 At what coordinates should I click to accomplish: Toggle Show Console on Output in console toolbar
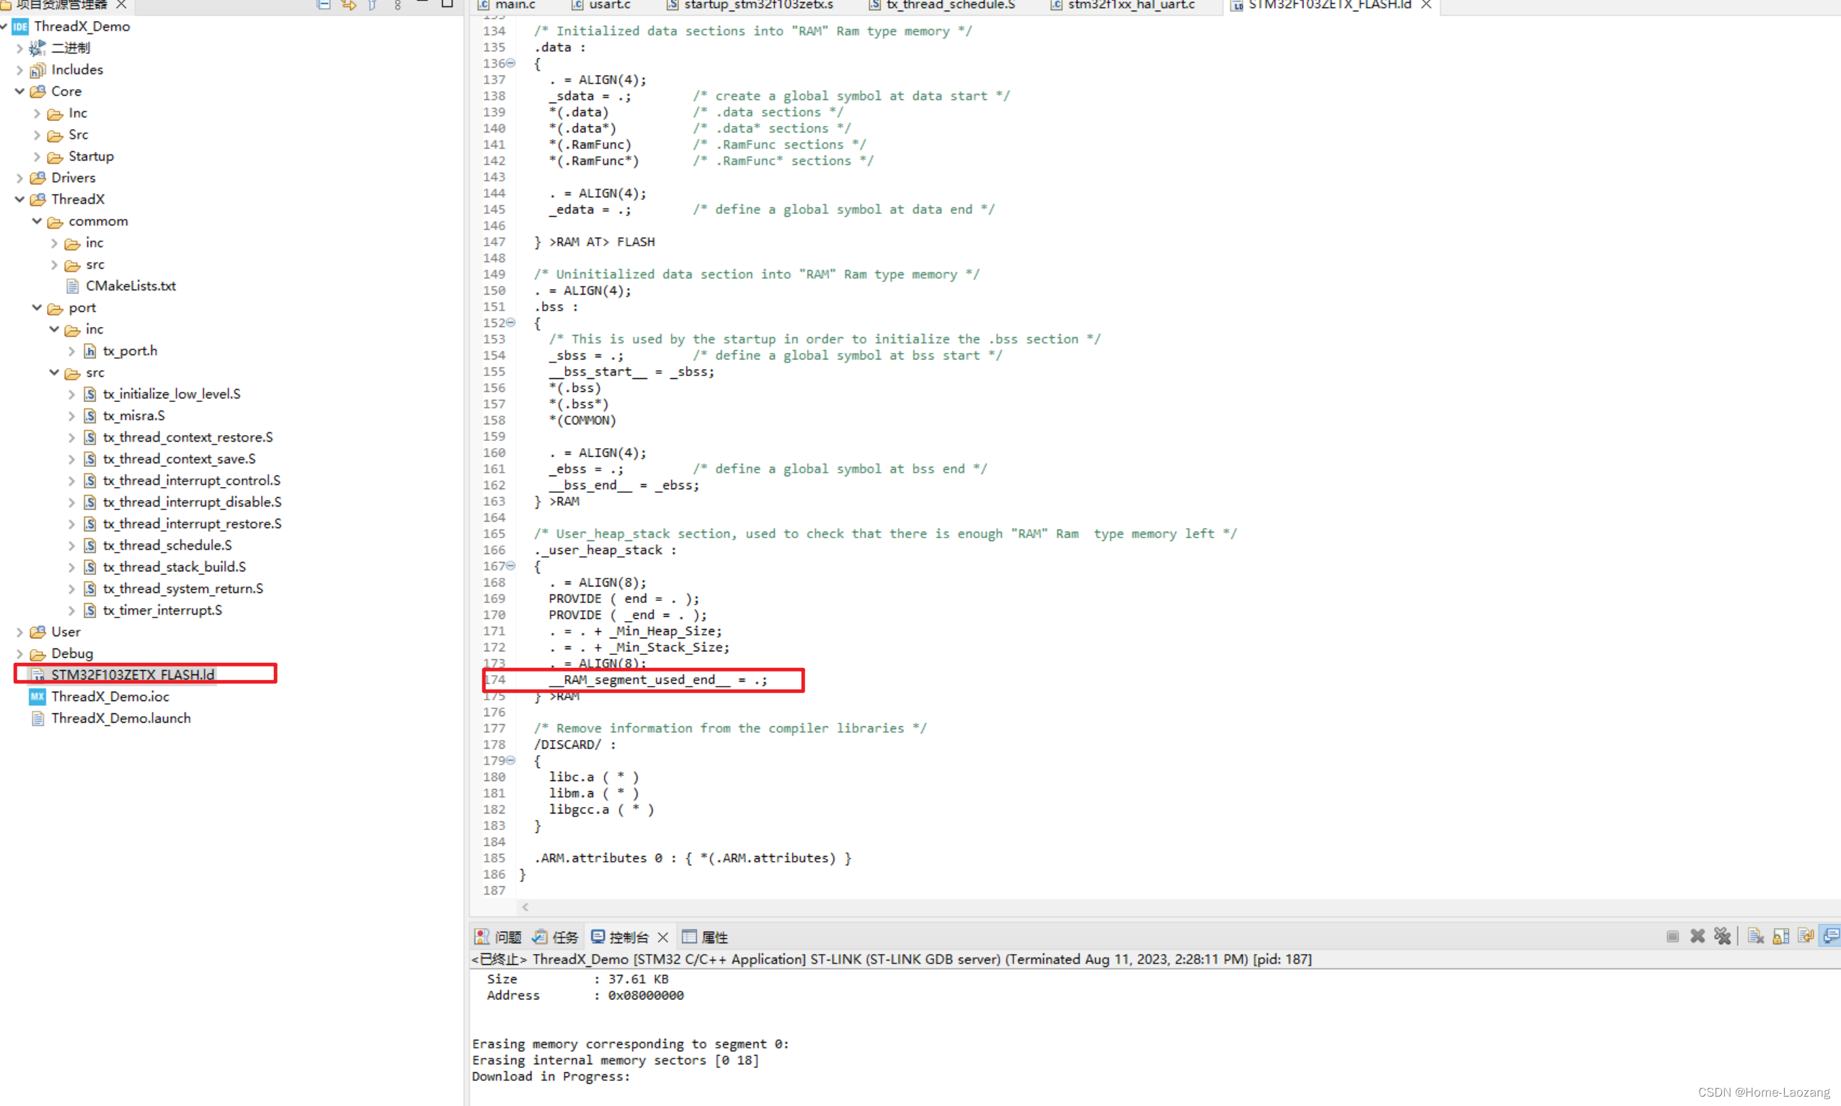pyautogui.click(x=1805, y=936)
